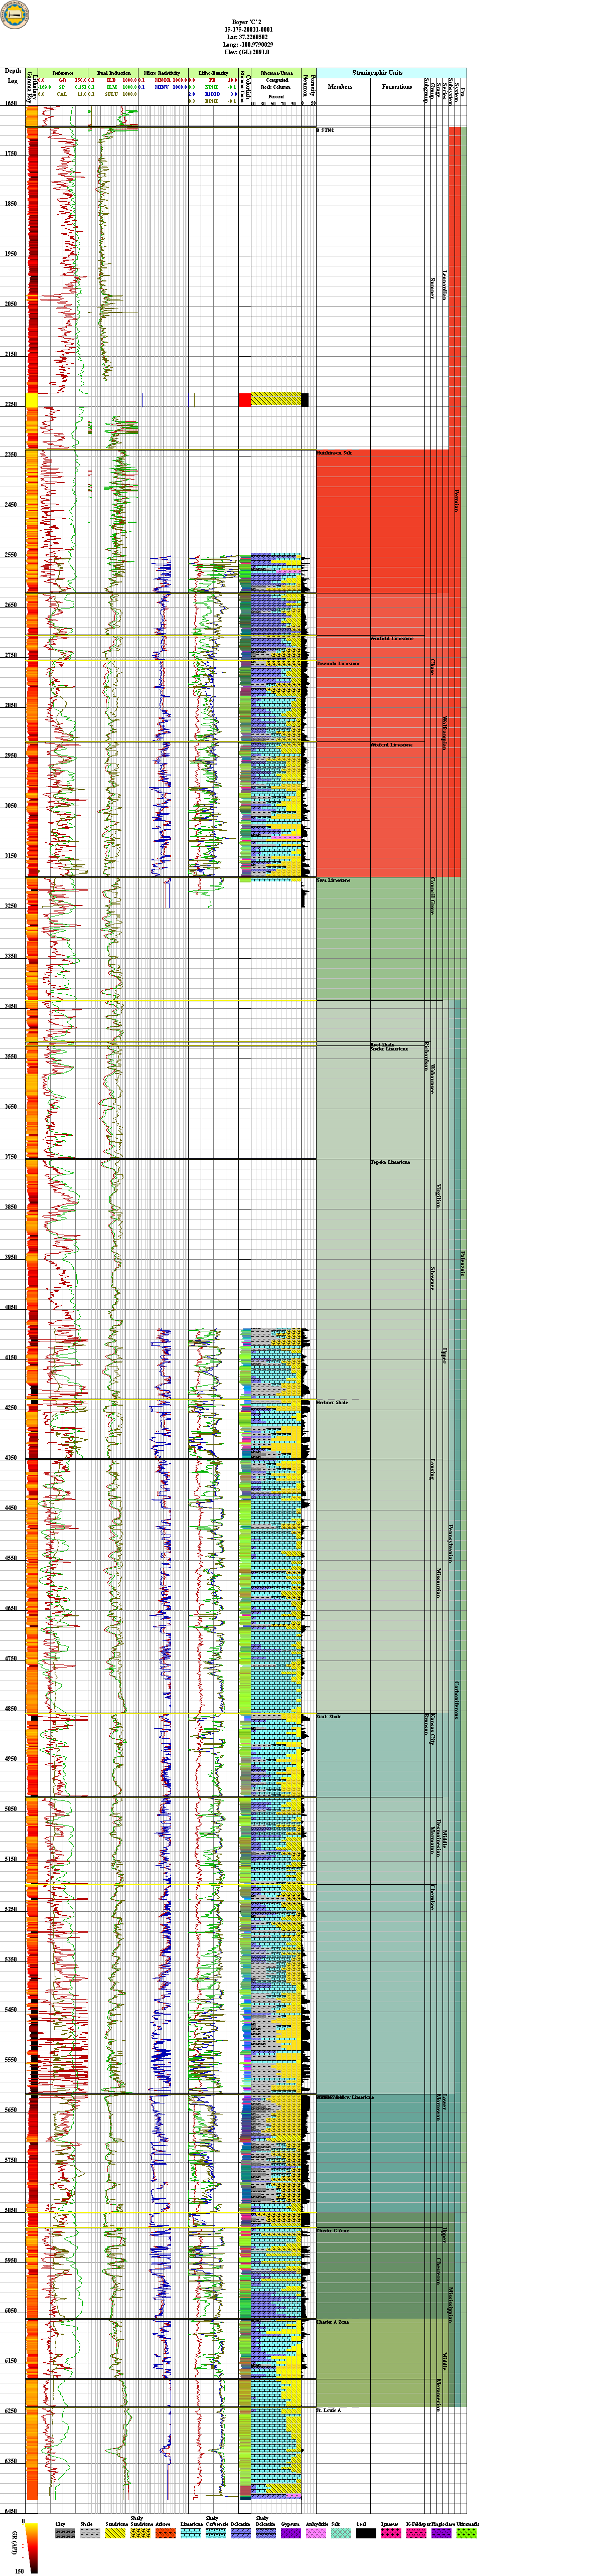
Task: Select the Igneous magenta legend swatch
Action: coord(391,2533)
